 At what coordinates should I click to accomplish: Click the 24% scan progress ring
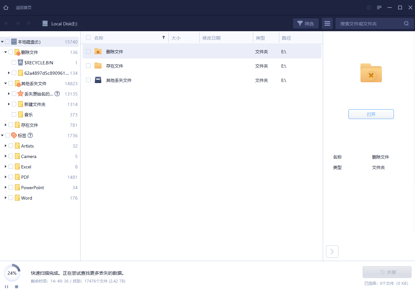pos(12,273)
